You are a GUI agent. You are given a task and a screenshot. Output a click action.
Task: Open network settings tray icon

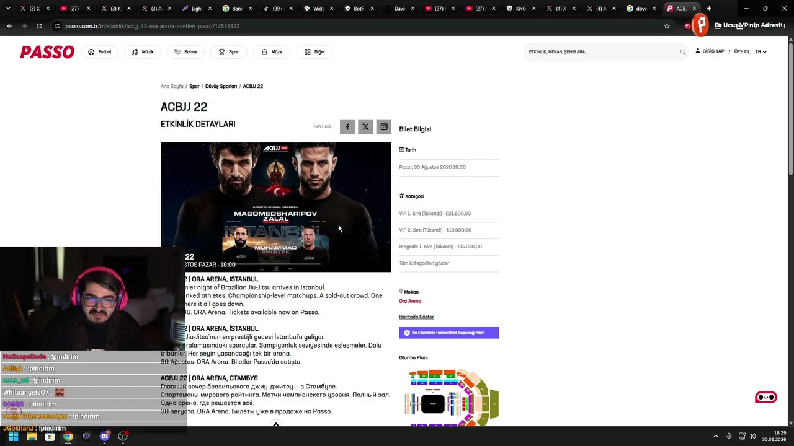coord(742,436)
